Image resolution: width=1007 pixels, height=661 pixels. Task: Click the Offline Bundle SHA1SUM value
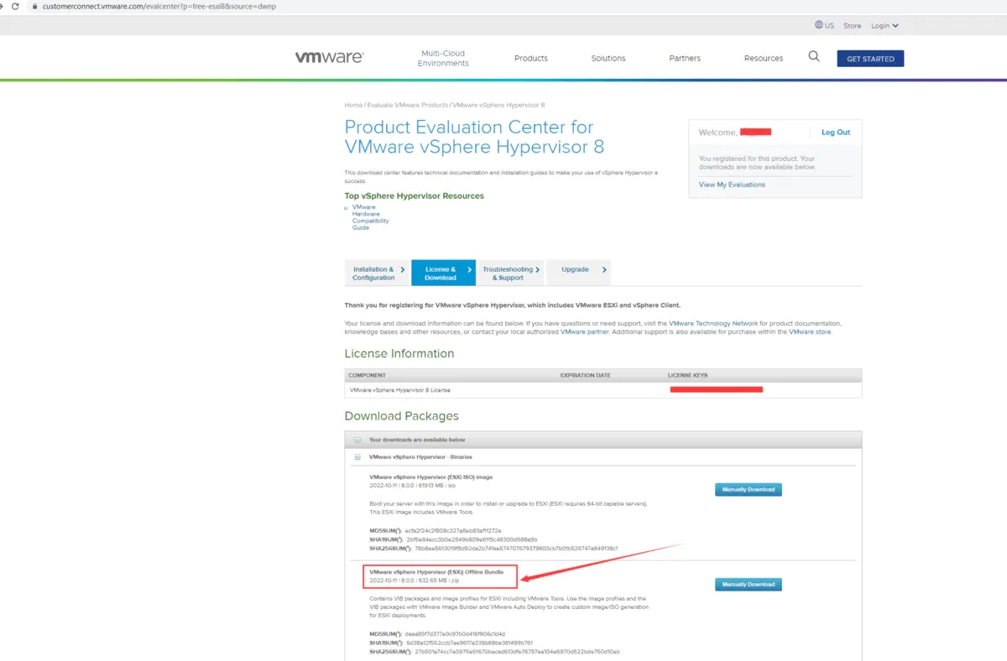point(469,643)
